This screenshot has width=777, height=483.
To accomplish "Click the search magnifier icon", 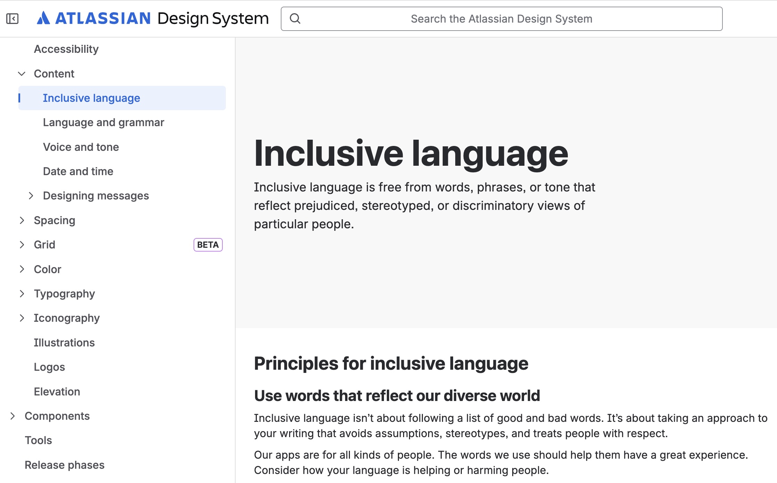I will [x=295, y=18].
